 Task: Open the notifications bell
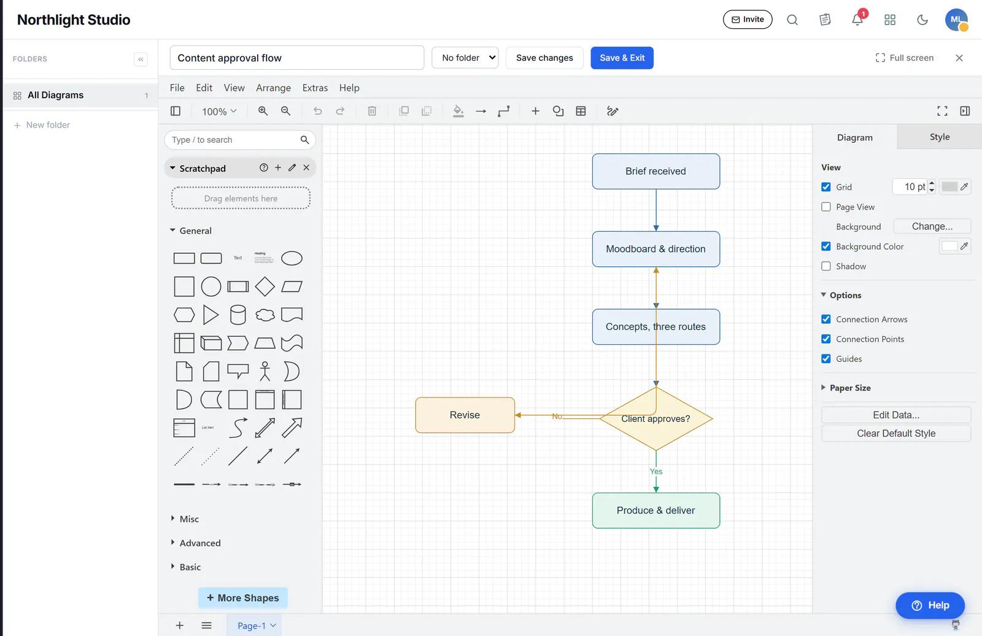coord(857,20)
